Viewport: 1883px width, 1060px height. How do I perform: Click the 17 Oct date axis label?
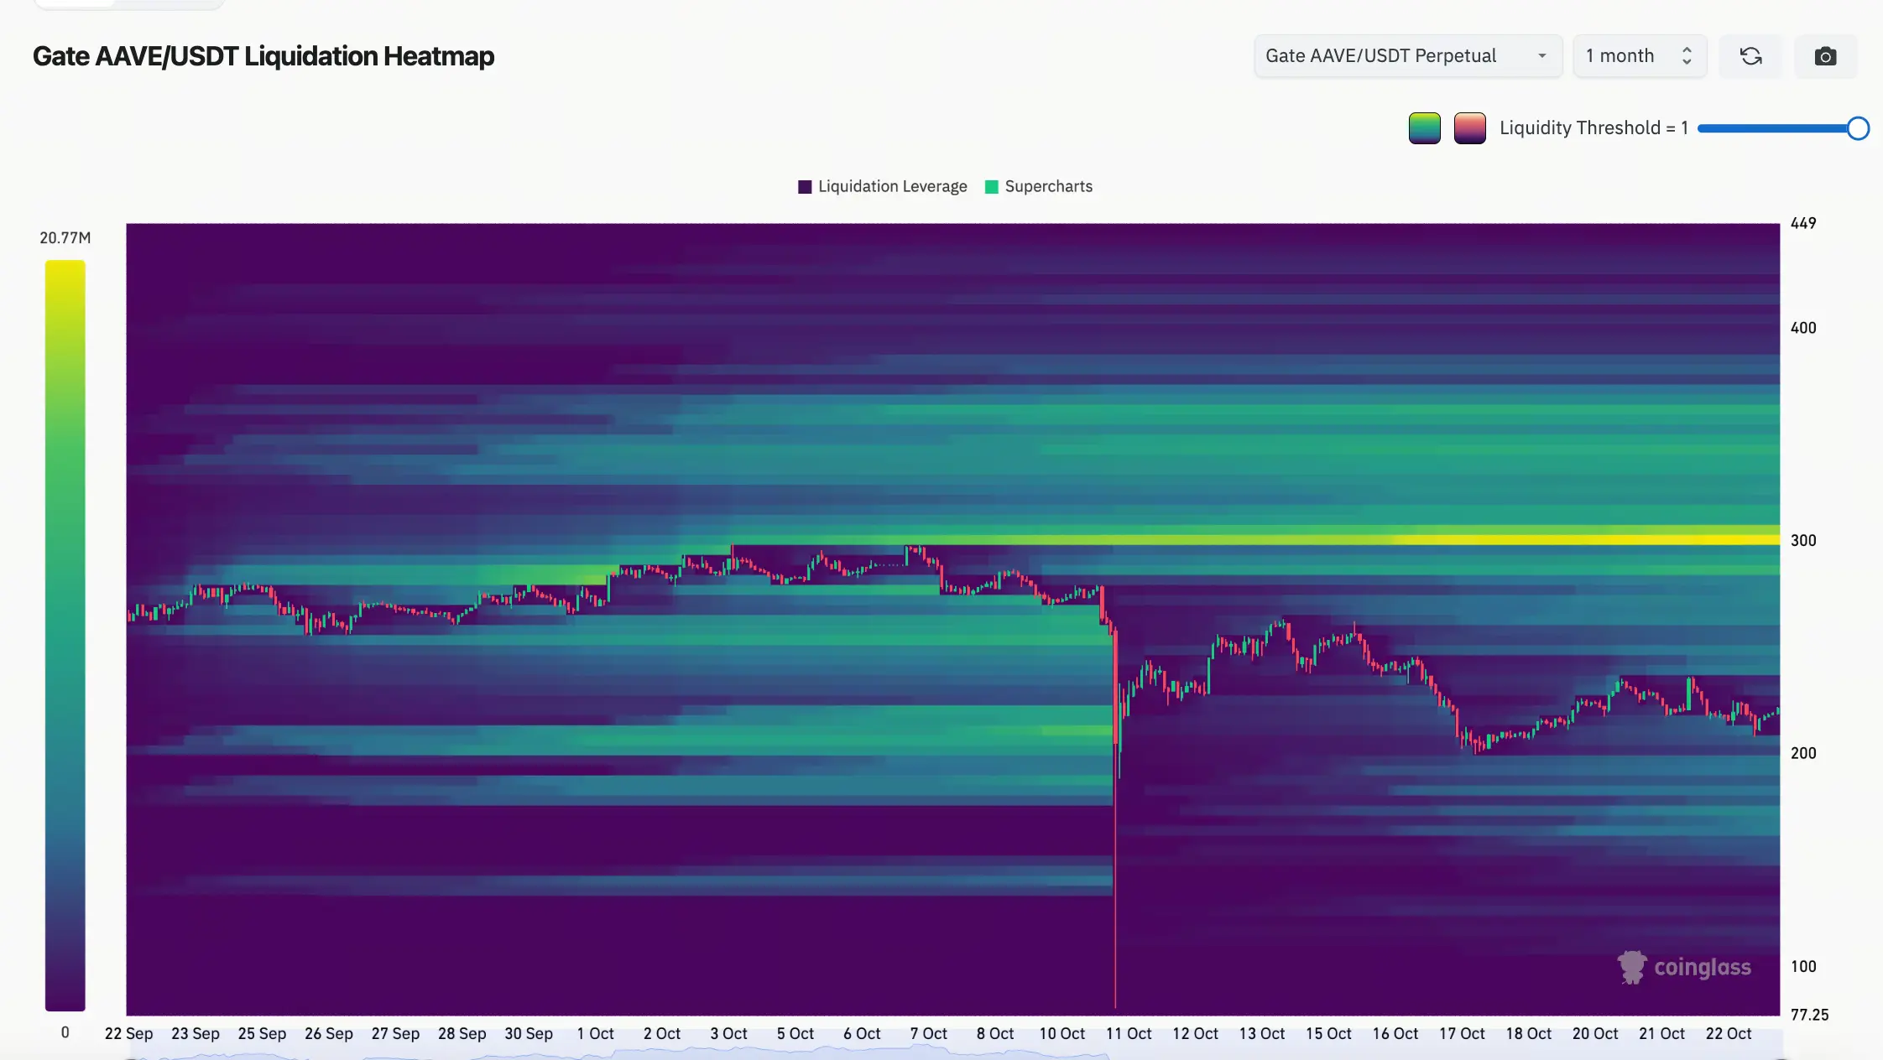(1461, 1033)
